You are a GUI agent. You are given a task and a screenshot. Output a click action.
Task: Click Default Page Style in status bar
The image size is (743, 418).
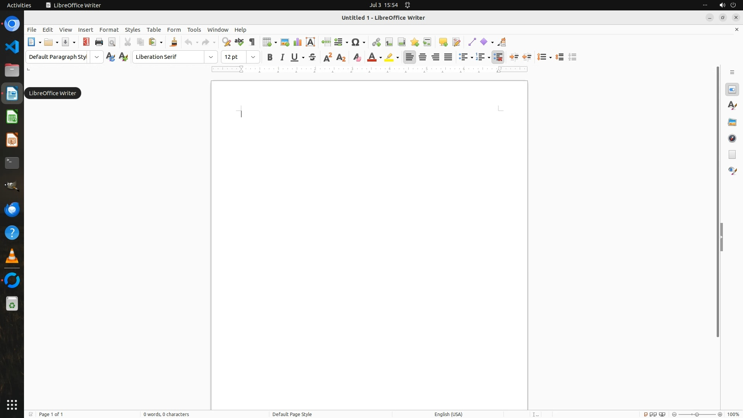(292, 414)
